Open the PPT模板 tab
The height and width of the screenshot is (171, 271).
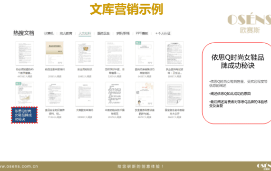(x=142, y=33)
